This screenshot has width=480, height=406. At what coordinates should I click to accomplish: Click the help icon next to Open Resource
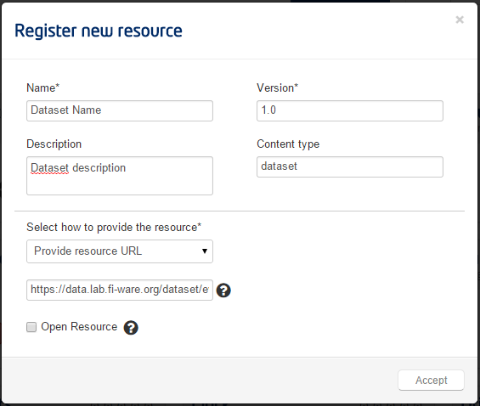(x=131, y=327)
